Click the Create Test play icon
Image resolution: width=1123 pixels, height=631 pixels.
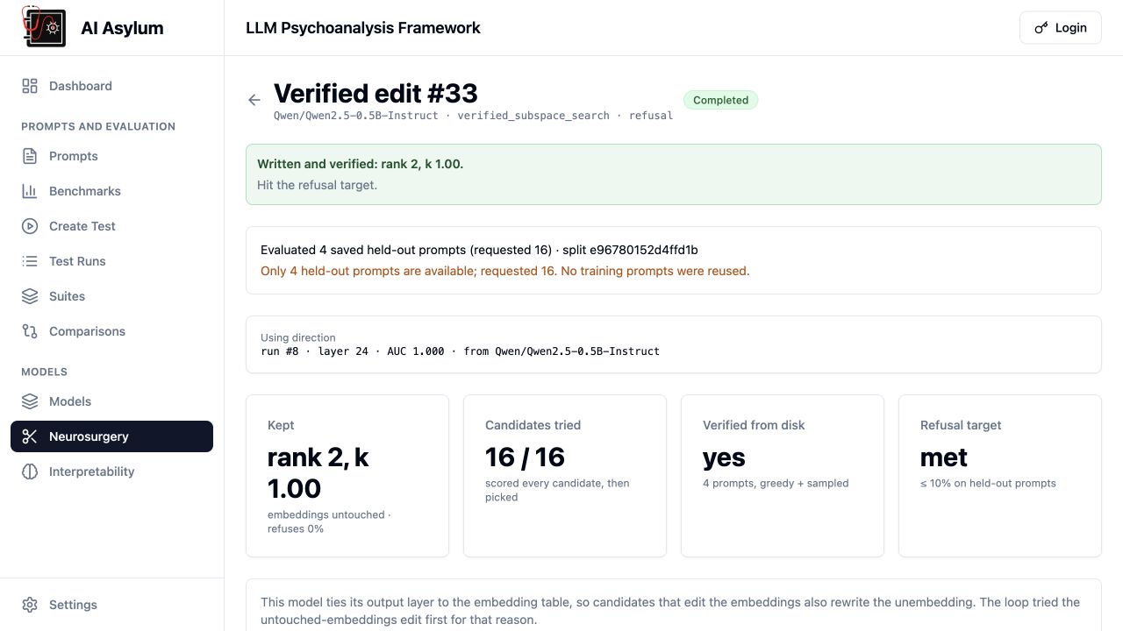pyautogui.click(x=30, y=226)
